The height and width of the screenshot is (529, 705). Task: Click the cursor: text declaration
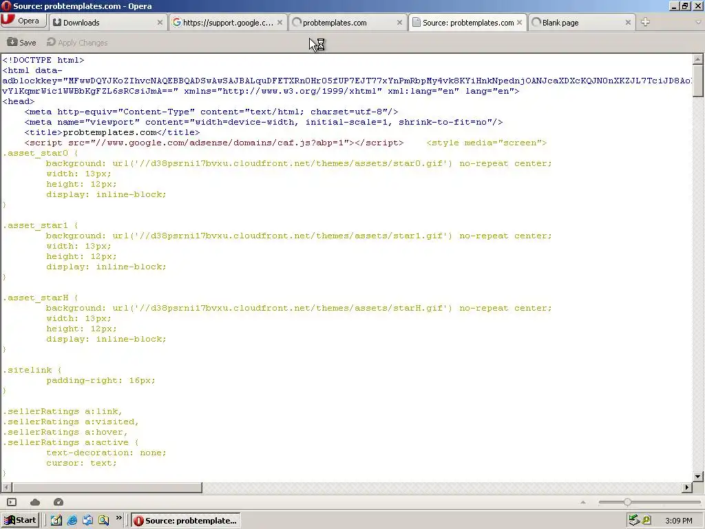(x=81, y=463)
